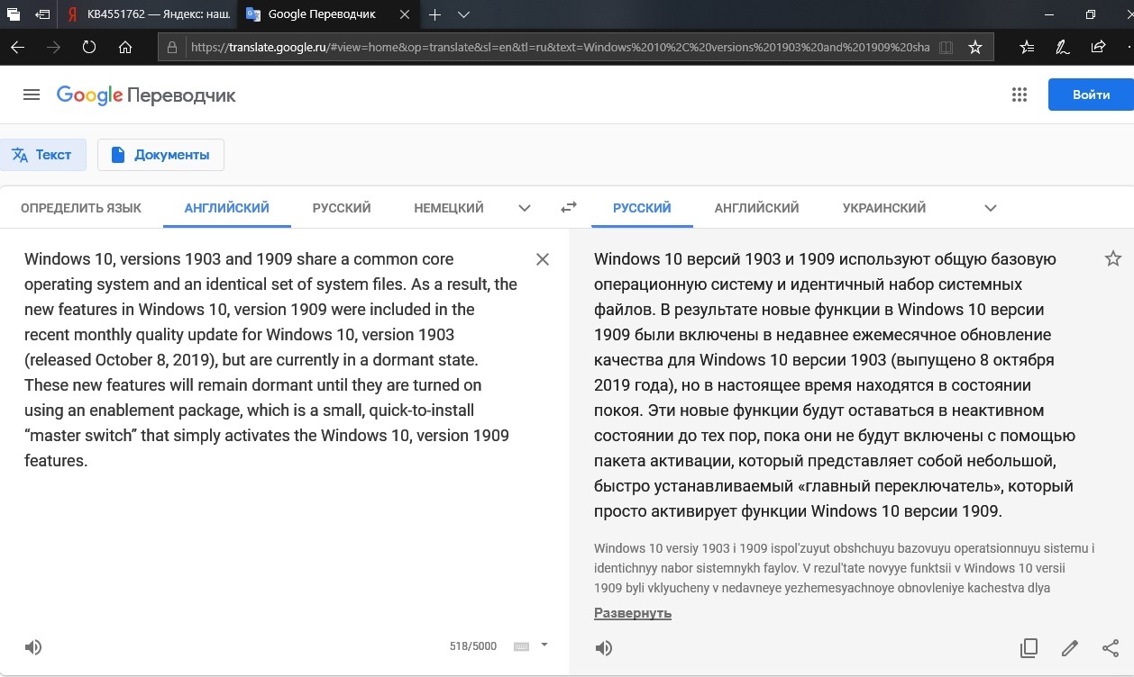
Task: Clear the source text with the X
Action: (543, 259)
